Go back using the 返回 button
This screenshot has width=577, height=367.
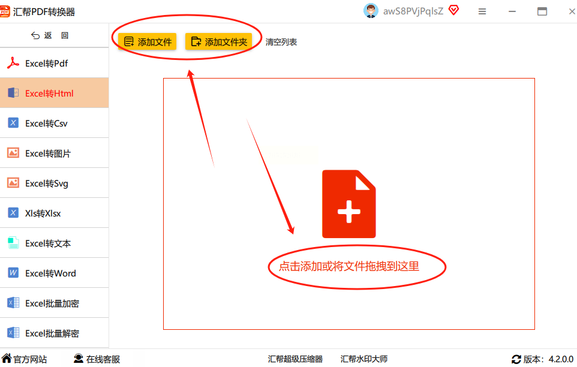(x=50, y=35)
